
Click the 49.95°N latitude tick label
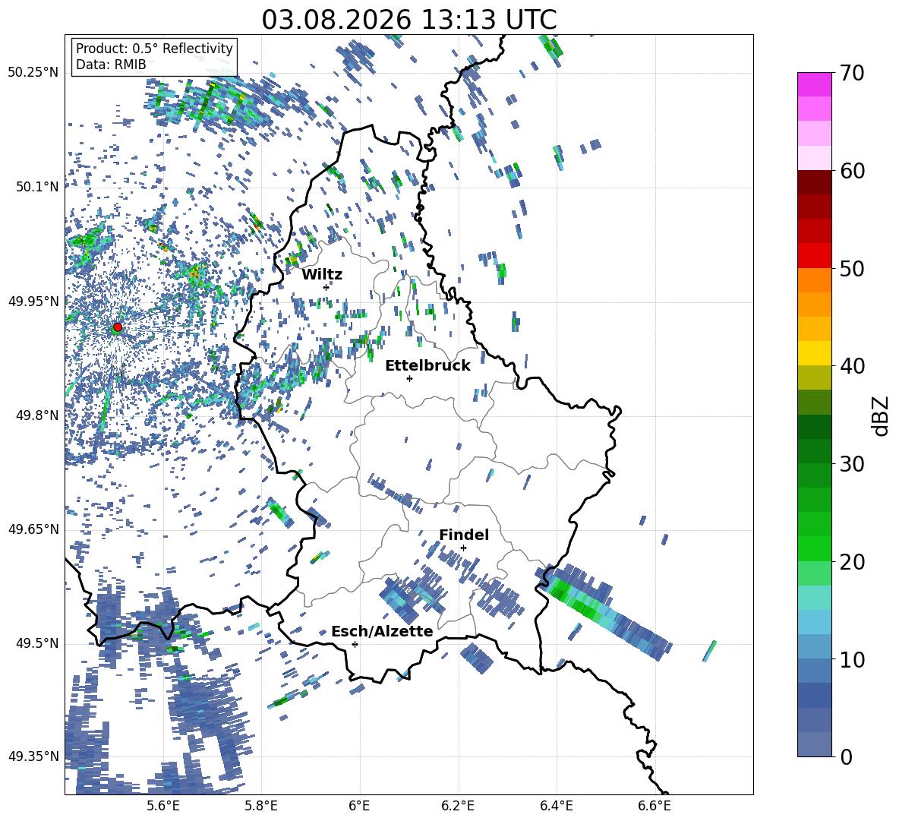[x=34, y=302]
